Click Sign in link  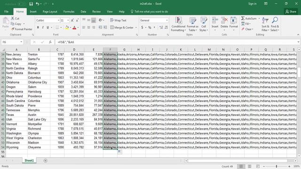point(252,4)
